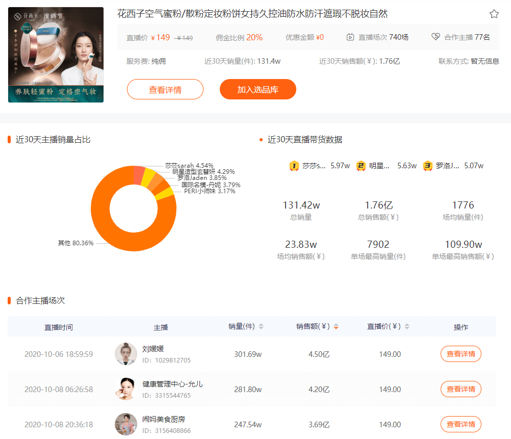Click the 花西子空气蜜粉 product title
The width and height of the screenshot is (511, 439).
252,14
